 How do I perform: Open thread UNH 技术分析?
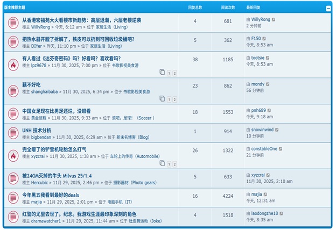click(37, 130)
